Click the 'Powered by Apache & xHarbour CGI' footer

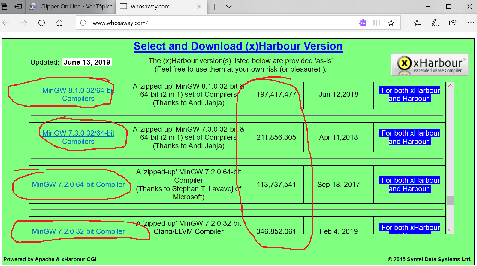[50, 259]
